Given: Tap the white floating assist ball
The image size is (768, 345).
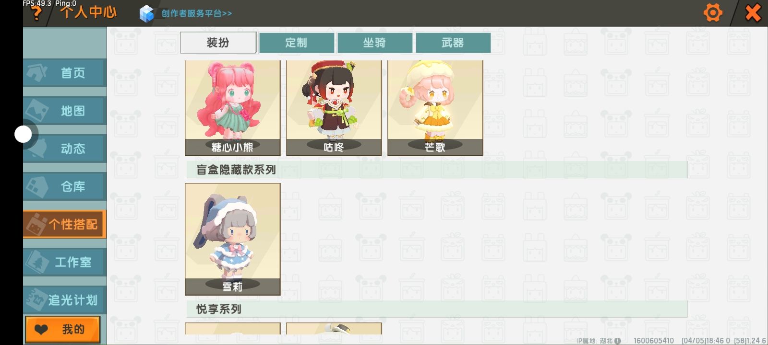Looking at the screenshot, I should [23, 135].
